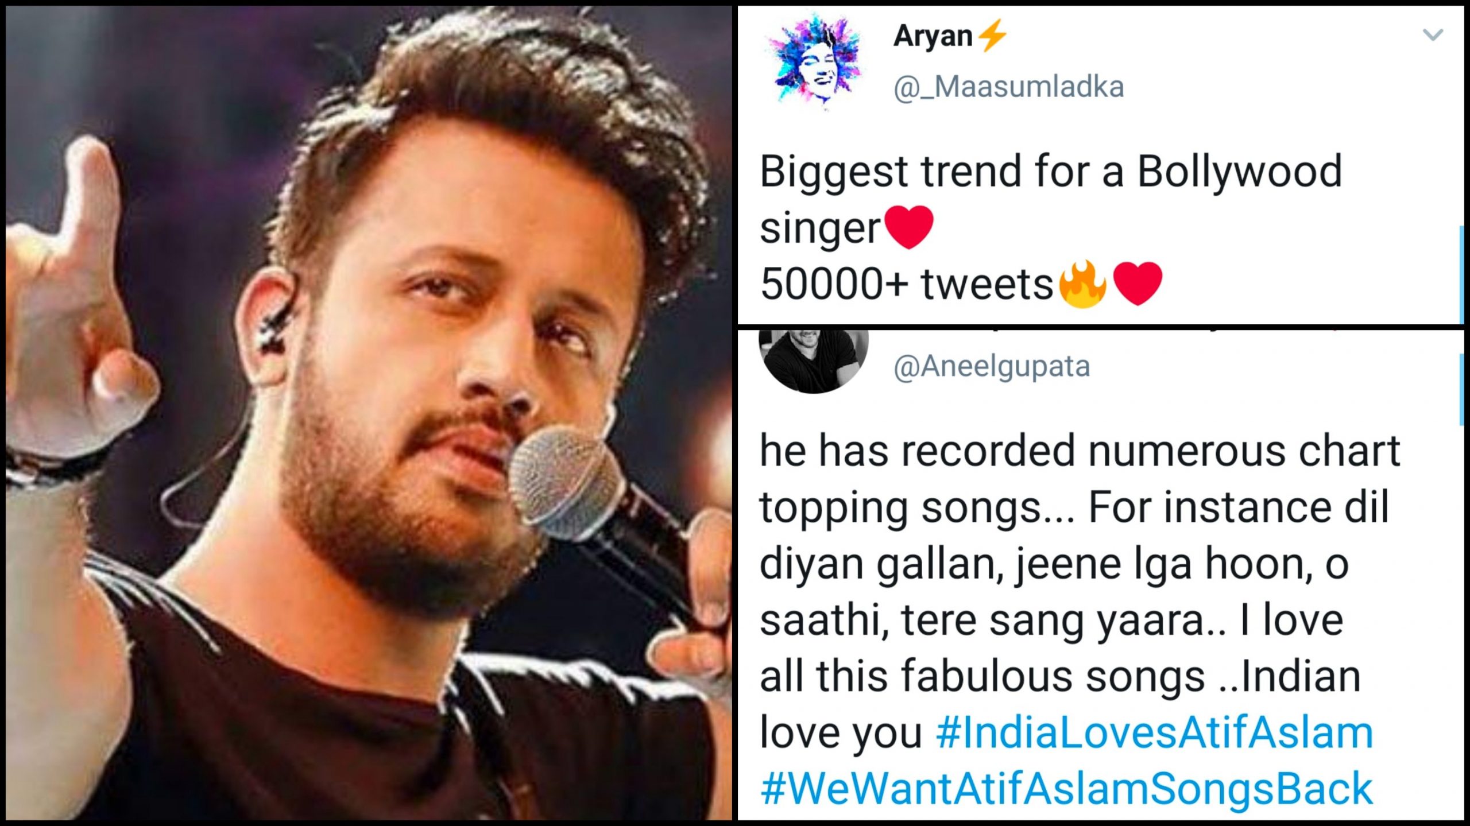Click the @_Maasumladka handle
Image resolution: width=1470 pixels, height=826 pixels.
1008,87
